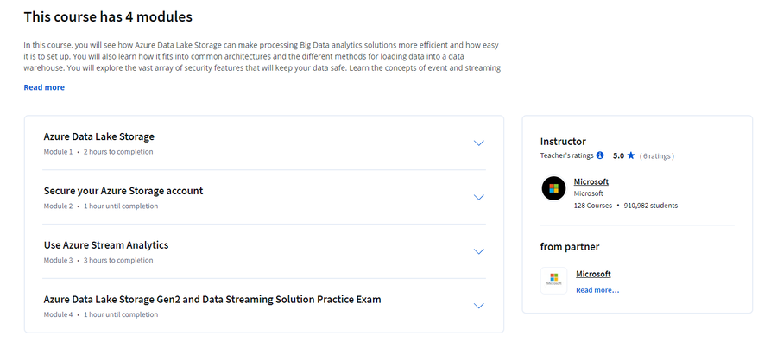Click the Teacher's ratings info icon
777x355 pixels.
pyautogui.click(x=600, y=155)
